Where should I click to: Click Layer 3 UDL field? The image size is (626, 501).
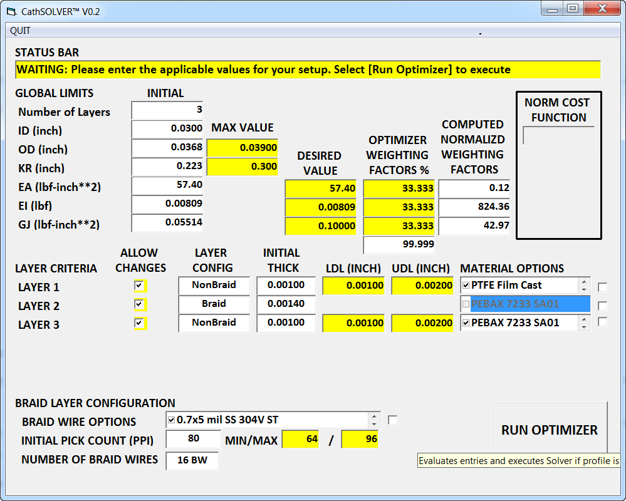422,323
